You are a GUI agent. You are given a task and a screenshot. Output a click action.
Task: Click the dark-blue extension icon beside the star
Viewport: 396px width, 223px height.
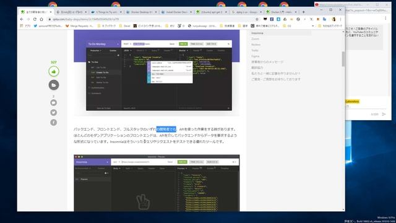pos(272,19)
